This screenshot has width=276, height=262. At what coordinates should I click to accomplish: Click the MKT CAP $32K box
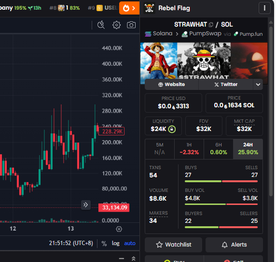pyautogui.click(x=244, y=126)
